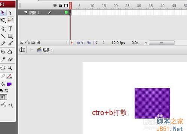Toggle green outline square on 图层 1
Screen dimensions: 187x134
click(x=66, y=12)
